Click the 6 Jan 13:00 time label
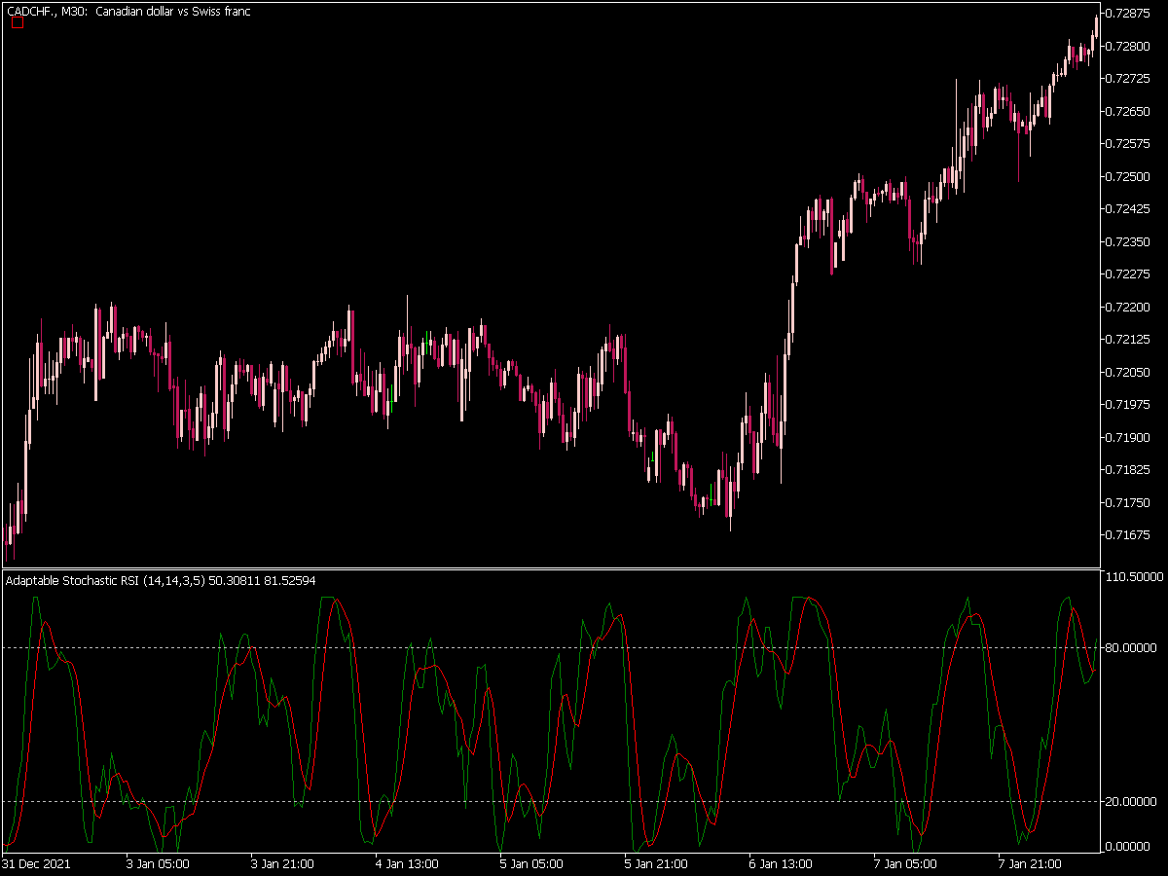 (781, 863)
